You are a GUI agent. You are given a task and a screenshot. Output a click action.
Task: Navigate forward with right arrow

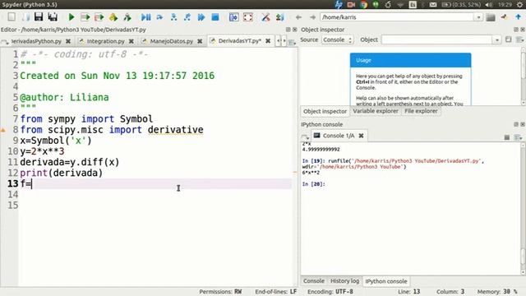pyautogui.click(x=312, y=17)
